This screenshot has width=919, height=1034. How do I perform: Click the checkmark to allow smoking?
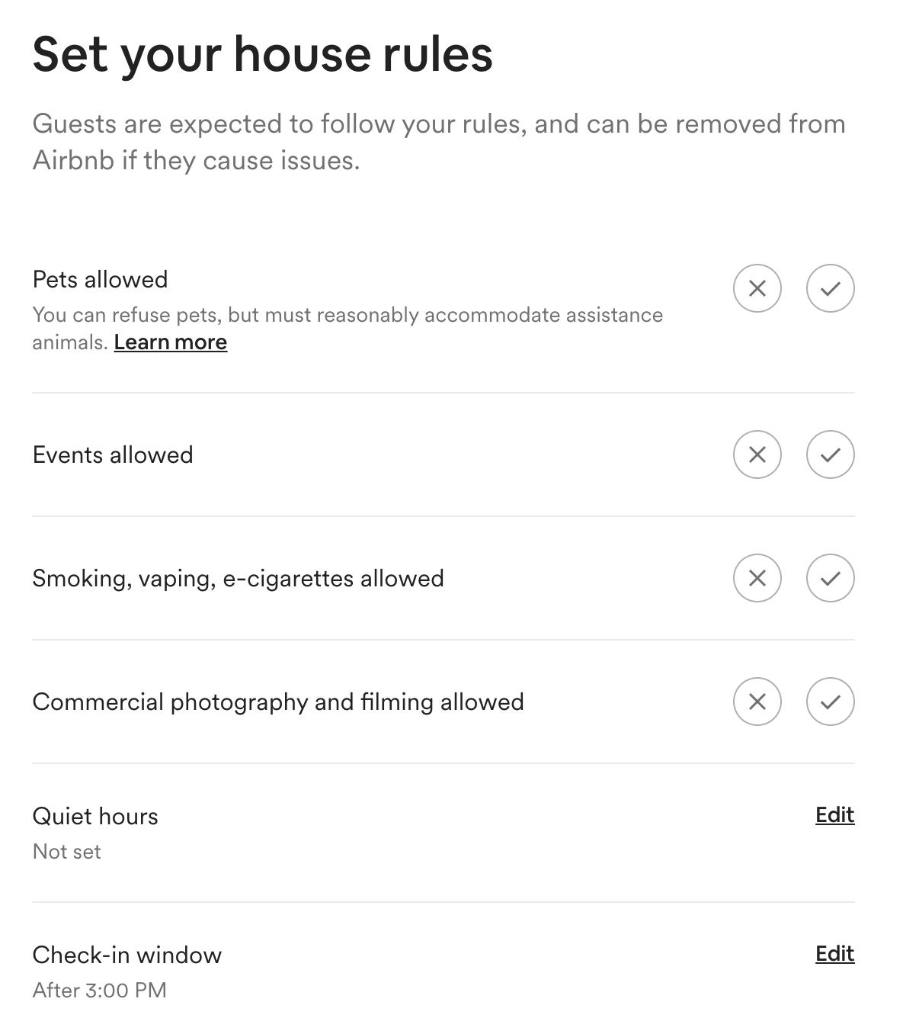(x=830, y=578)
